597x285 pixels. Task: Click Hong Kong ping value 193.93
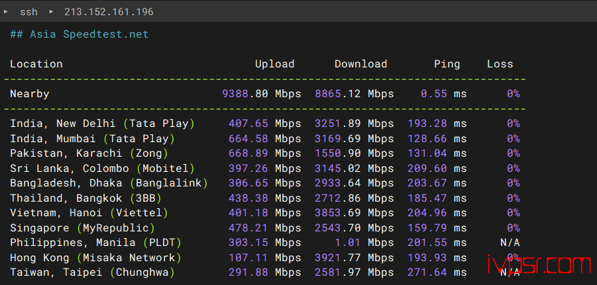tap(427, 257)
